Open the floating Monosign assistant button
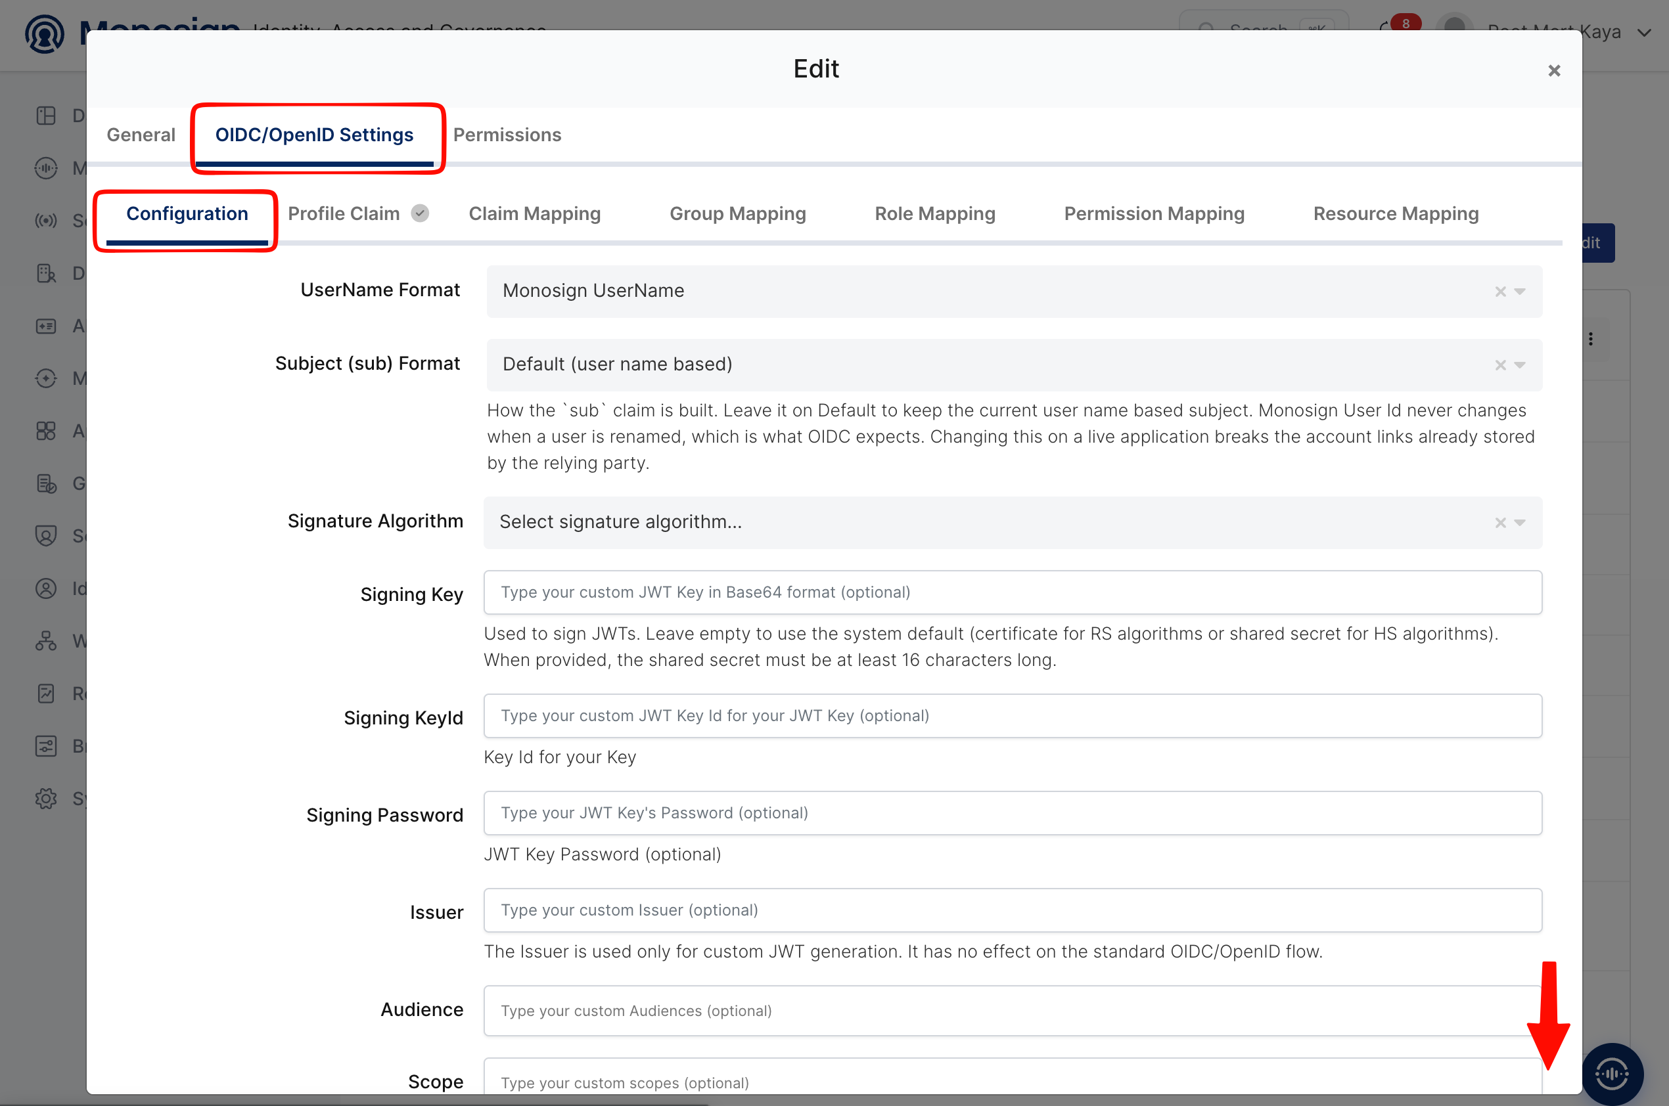The image size is (1669, 1106). (1612, 1073)
